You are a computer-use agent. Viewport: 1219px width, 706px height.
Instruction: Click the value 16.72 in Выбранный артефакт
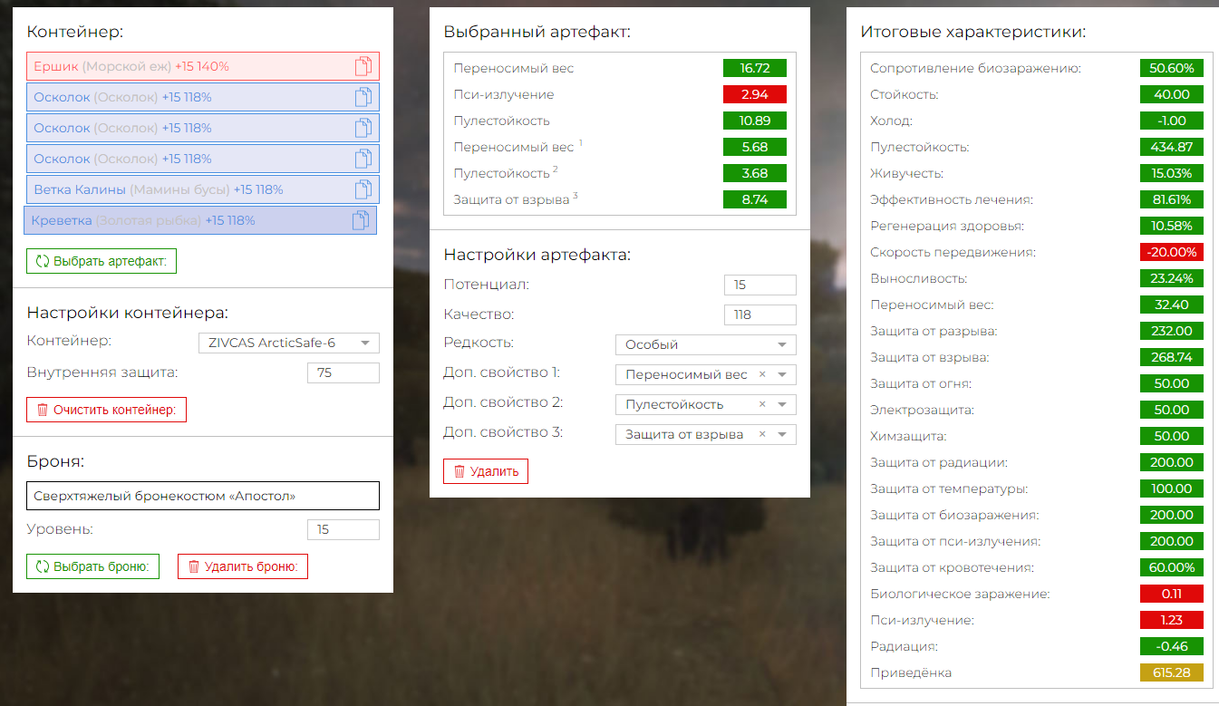[755, 68]
